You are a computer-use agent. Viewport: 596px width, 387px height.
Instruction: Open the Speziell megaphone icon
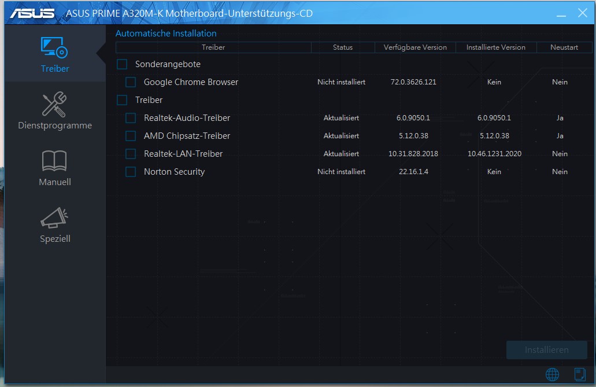click(x=54, y=218)
